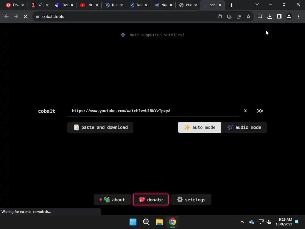Viewport: 305px width, 229px height.
Task: Switch to the YouTube tab playing audio
Action: 83,5
